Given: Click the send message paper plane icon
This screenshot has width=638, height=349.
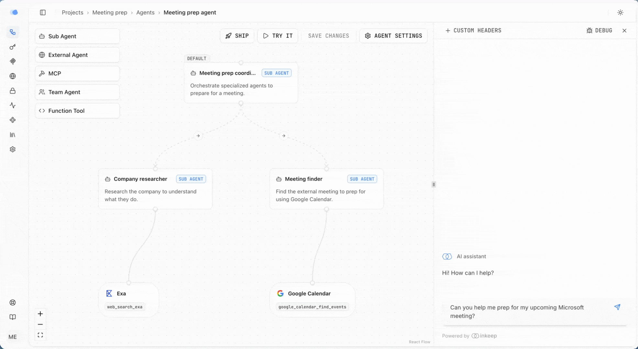Looking at the screenshot, I should tap(617, 307).
